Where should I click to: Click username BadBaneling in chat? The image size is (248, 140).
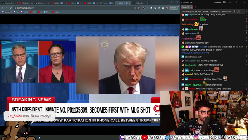188,24
